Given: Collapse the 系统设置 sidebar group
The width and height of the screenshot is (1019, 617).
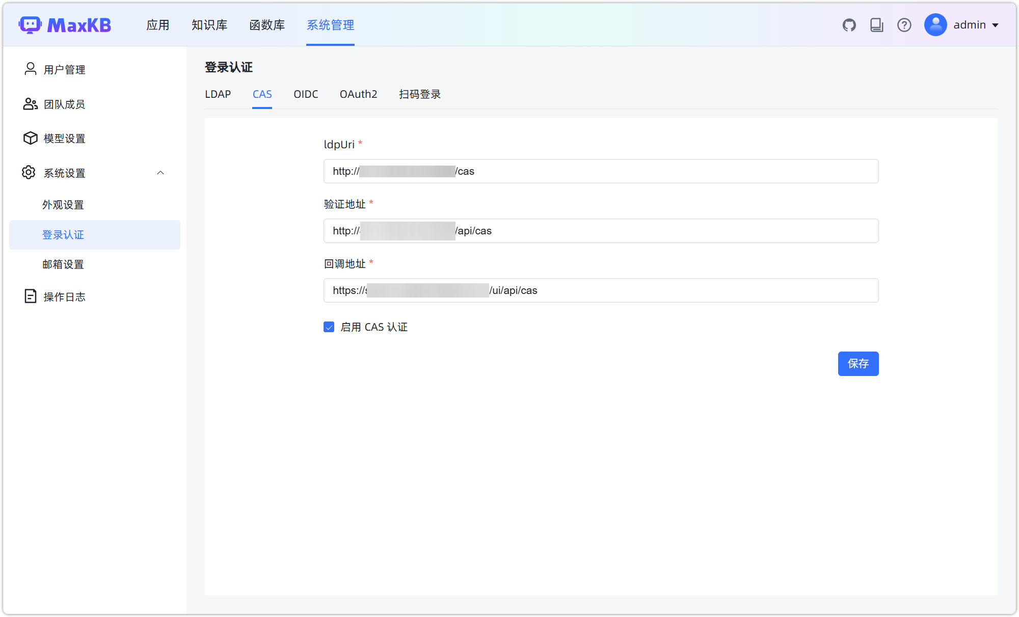Looking at the screenshot, I should [x=160, y=173].
